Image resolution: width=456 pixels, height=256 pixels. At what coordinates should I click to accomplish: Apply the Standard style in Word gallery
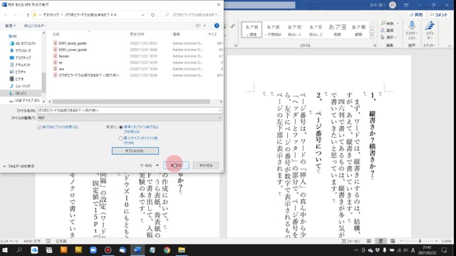[252, 30]
